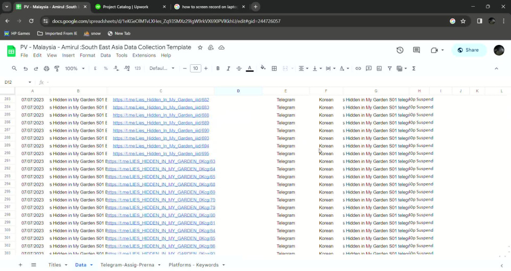The width and height of the screenshot is (511, 271).
Task: Decrease the font size
Action: point(185,68)
